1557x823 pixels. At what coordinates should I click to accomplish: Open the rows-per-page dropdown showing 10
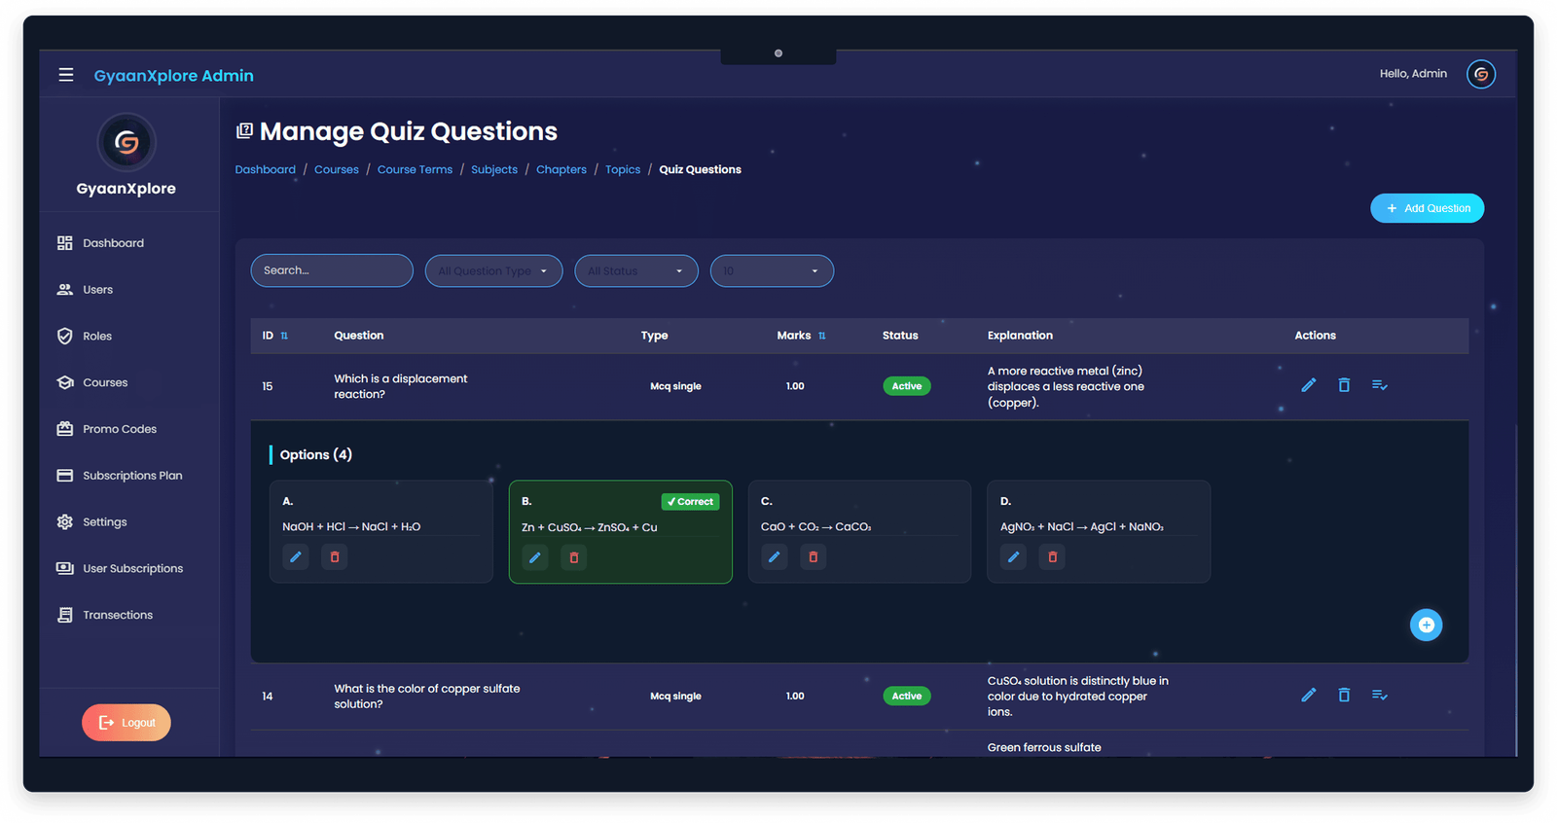click(x=772, y=270)
